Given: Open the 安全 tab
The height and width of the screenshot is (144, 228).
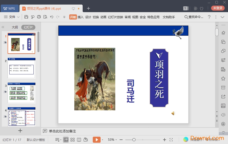Looking at the screenshot, I should pyautogui.click(x=143, y=17).
